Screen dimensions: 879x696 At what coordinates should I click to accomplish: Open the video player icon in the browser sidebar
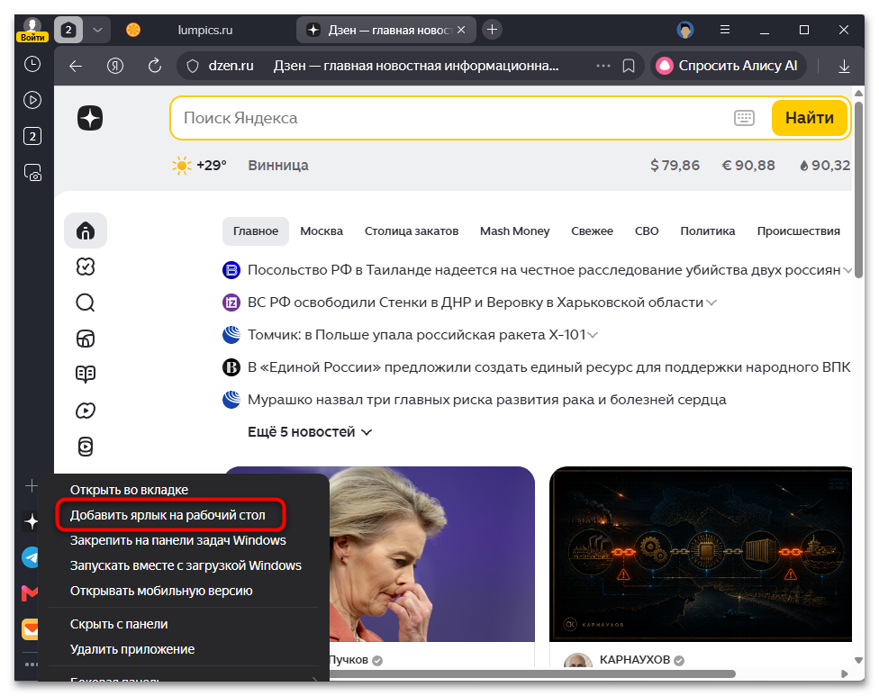32,100
